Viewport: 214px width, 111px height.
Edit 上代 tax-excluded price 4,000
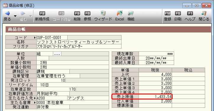click(155, 74)
